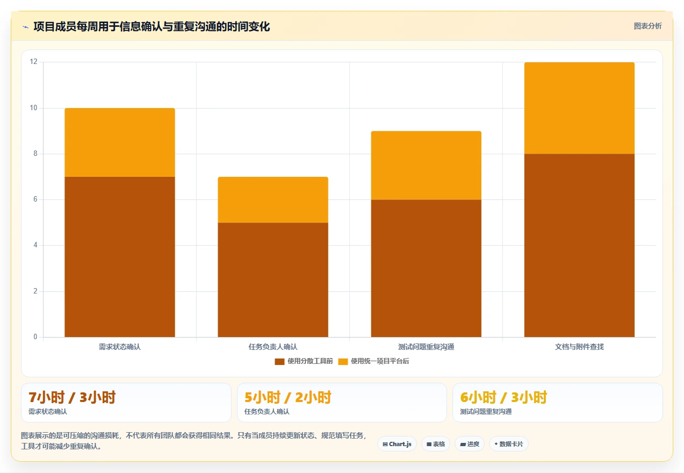The width and height of the screenshot is (684, 473).
Task: Select the orange bar segment for 需求状态确认
Action: click(120, 142)
